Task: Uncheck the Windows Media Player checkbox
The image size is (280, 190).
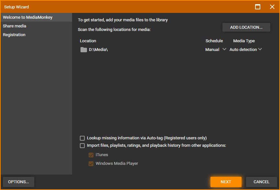Action: coord(91,164)
